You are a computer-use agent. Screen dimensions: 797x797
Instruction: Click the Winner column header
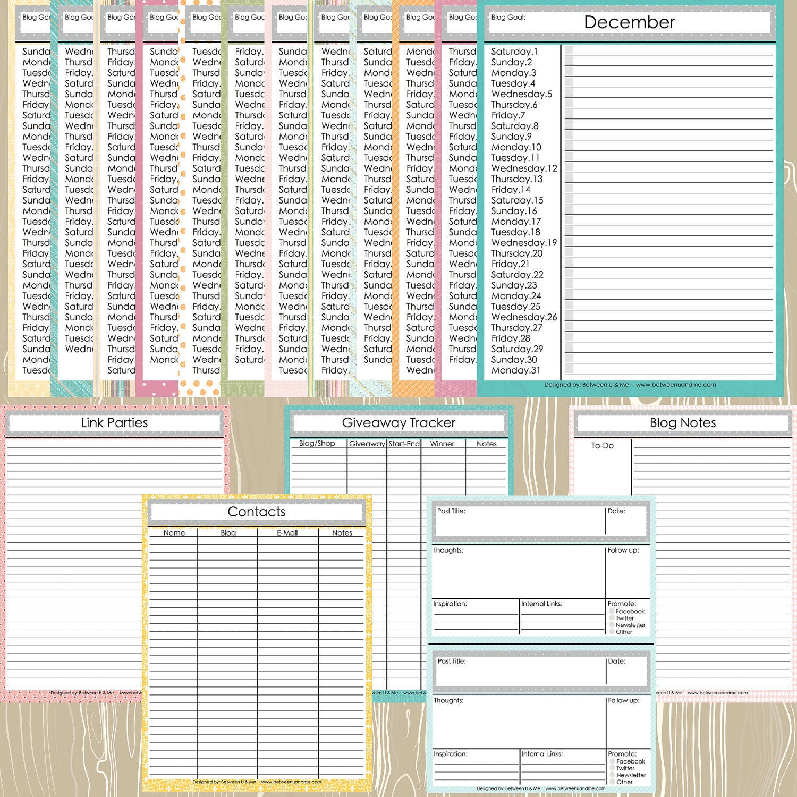point(442,444)
